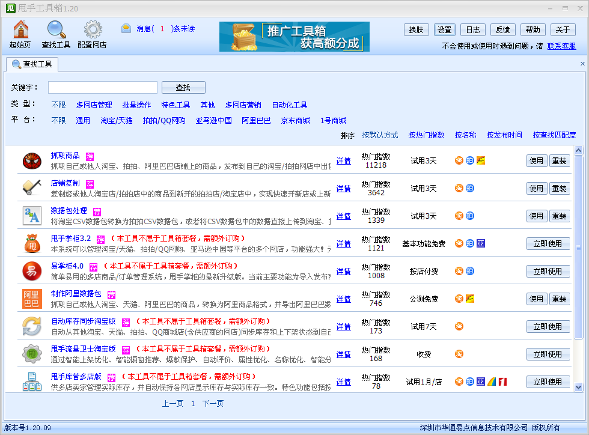Open the 换肤 skin button

[x=416, y=29]
